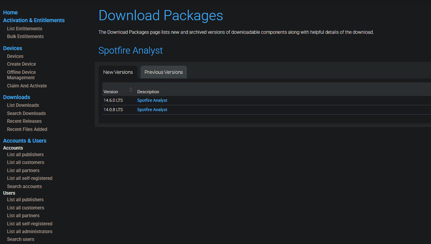
Task: Select Create Device in the sidebar
Action: pos(21,64)
